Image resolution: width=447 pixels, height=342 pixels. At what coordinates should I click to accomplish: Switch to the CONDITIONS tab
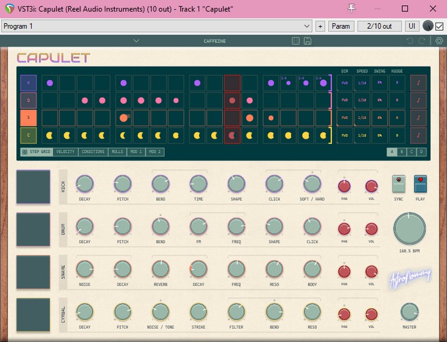pyautogui.click(x=93, y=152)
